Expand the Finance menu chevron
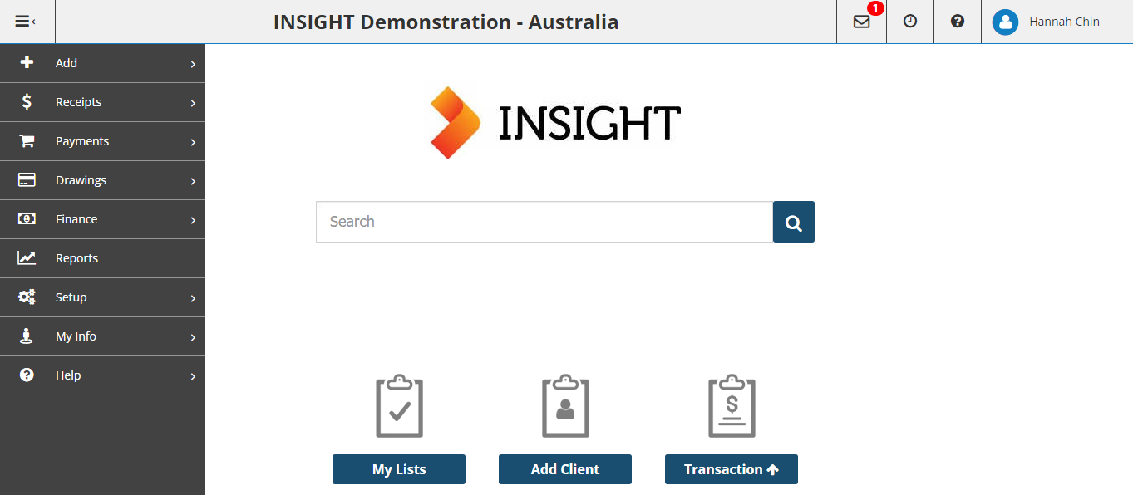The height and width of the screenshot is (495, 1133). (x=193, y=220)
